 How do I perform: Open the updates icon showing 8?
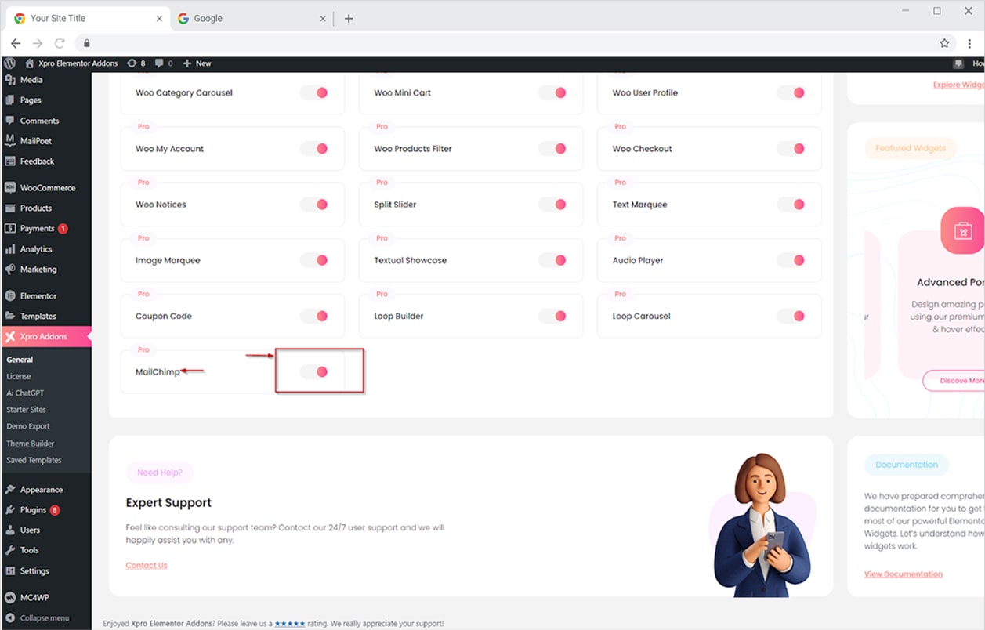(136, 63)
